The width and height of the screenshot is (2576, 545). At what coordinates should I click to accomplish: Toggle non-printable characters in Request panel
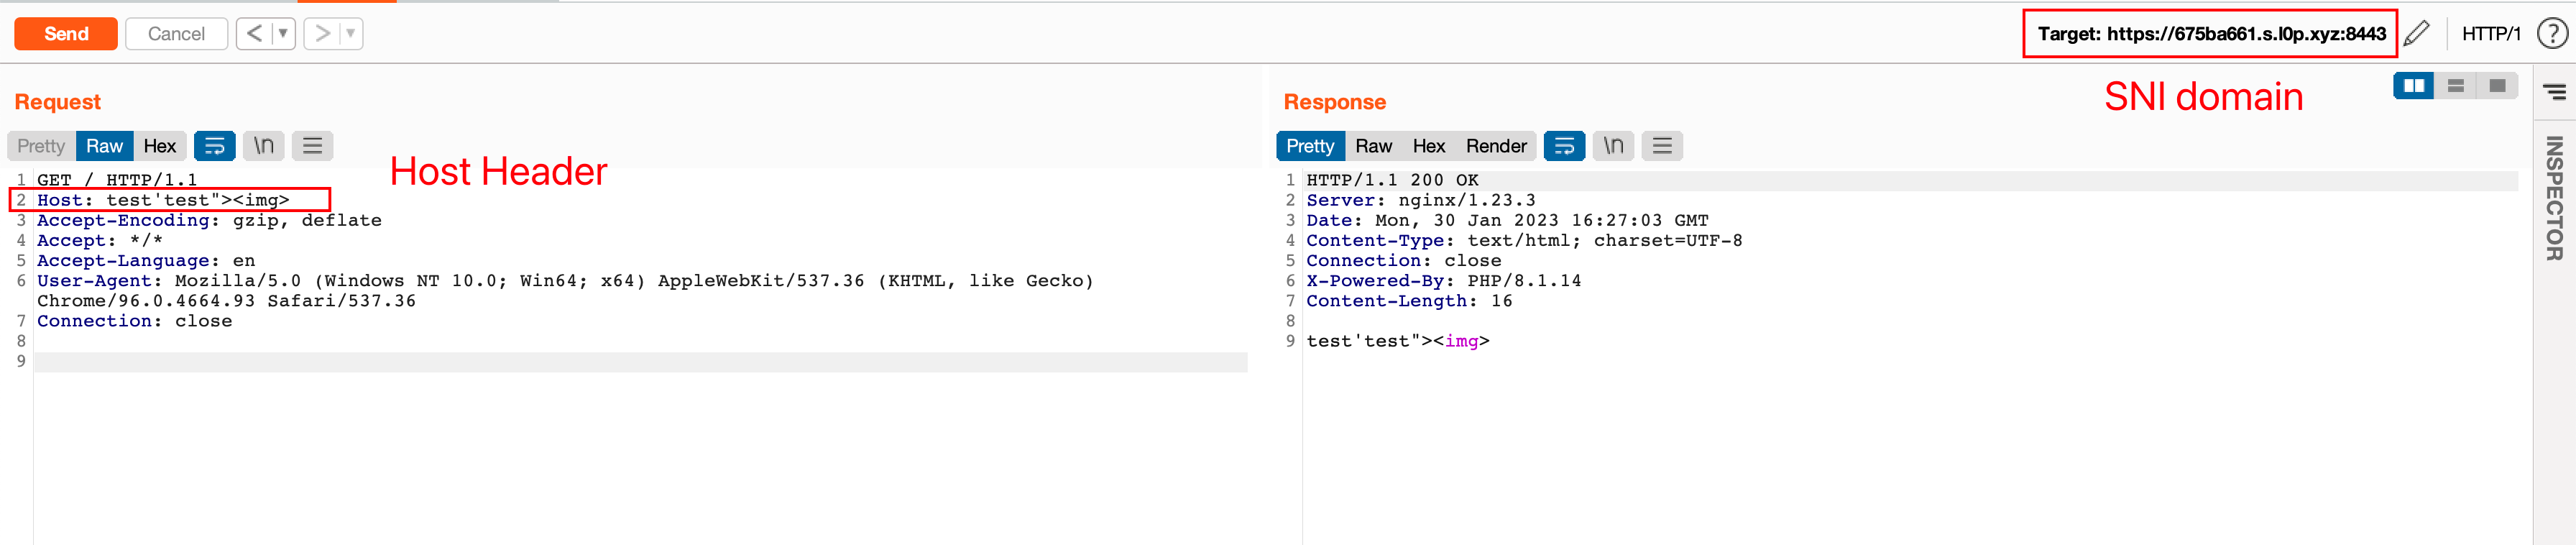(x=264, y=146)
